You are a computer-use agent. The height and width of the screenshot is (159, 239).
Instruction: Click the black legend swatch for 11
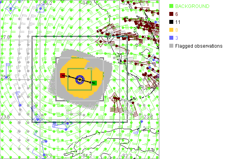(x=171, y=22)
